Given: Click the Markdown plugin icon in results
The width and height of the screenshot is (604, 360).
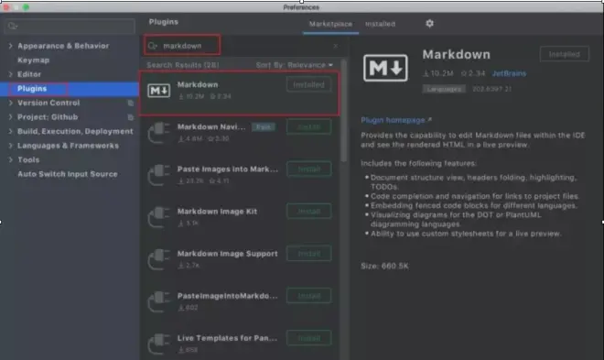Looking at the screenshot, I should pyautogui.click(x=158, y=91).
